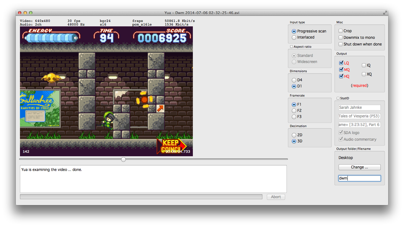Click the Change output folder button
Screen dimensions: 404x227
coord(359,167)
